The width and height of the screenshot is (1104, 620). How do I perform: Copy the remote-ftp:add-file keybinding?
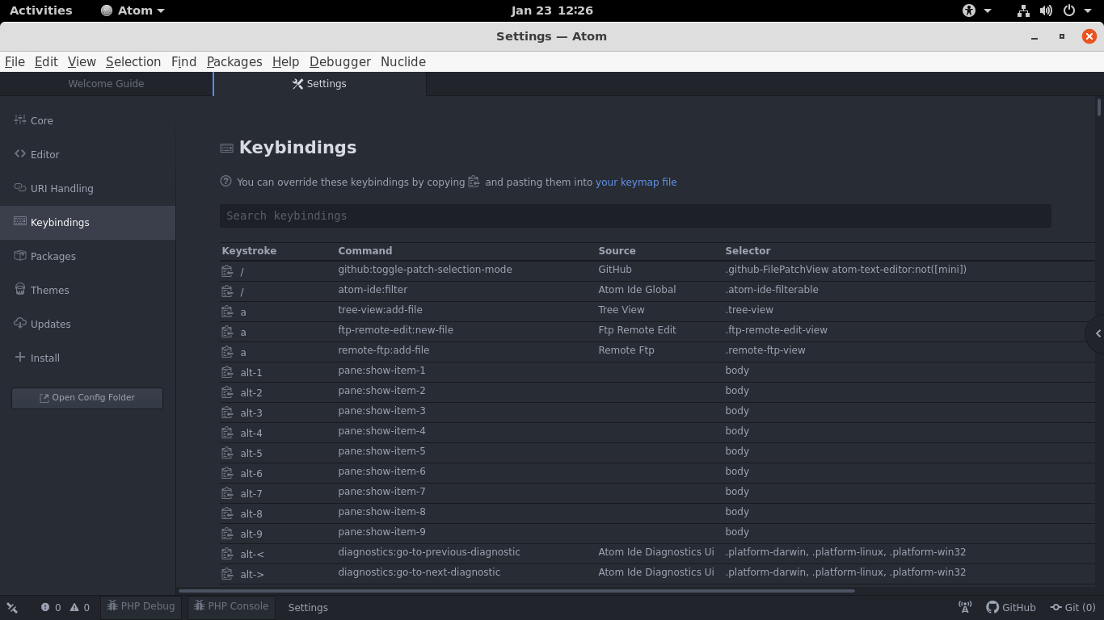[228, 352]
